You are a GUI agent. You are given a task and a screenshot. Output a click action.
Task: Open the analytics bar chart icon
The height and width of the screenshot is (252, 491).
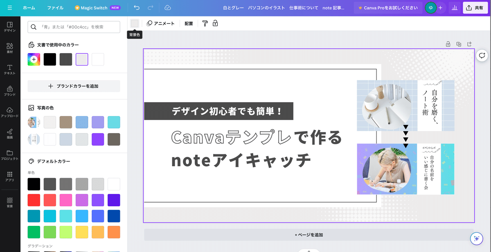pyautogui.click(x=454, y=8)
